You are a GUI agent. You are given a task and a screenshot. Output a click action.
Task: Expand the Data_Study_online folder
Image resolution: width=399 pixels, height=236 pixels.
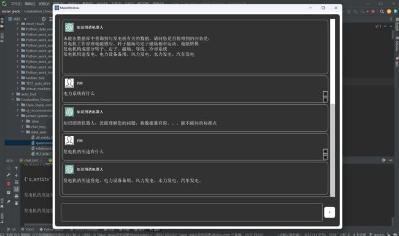18,105
